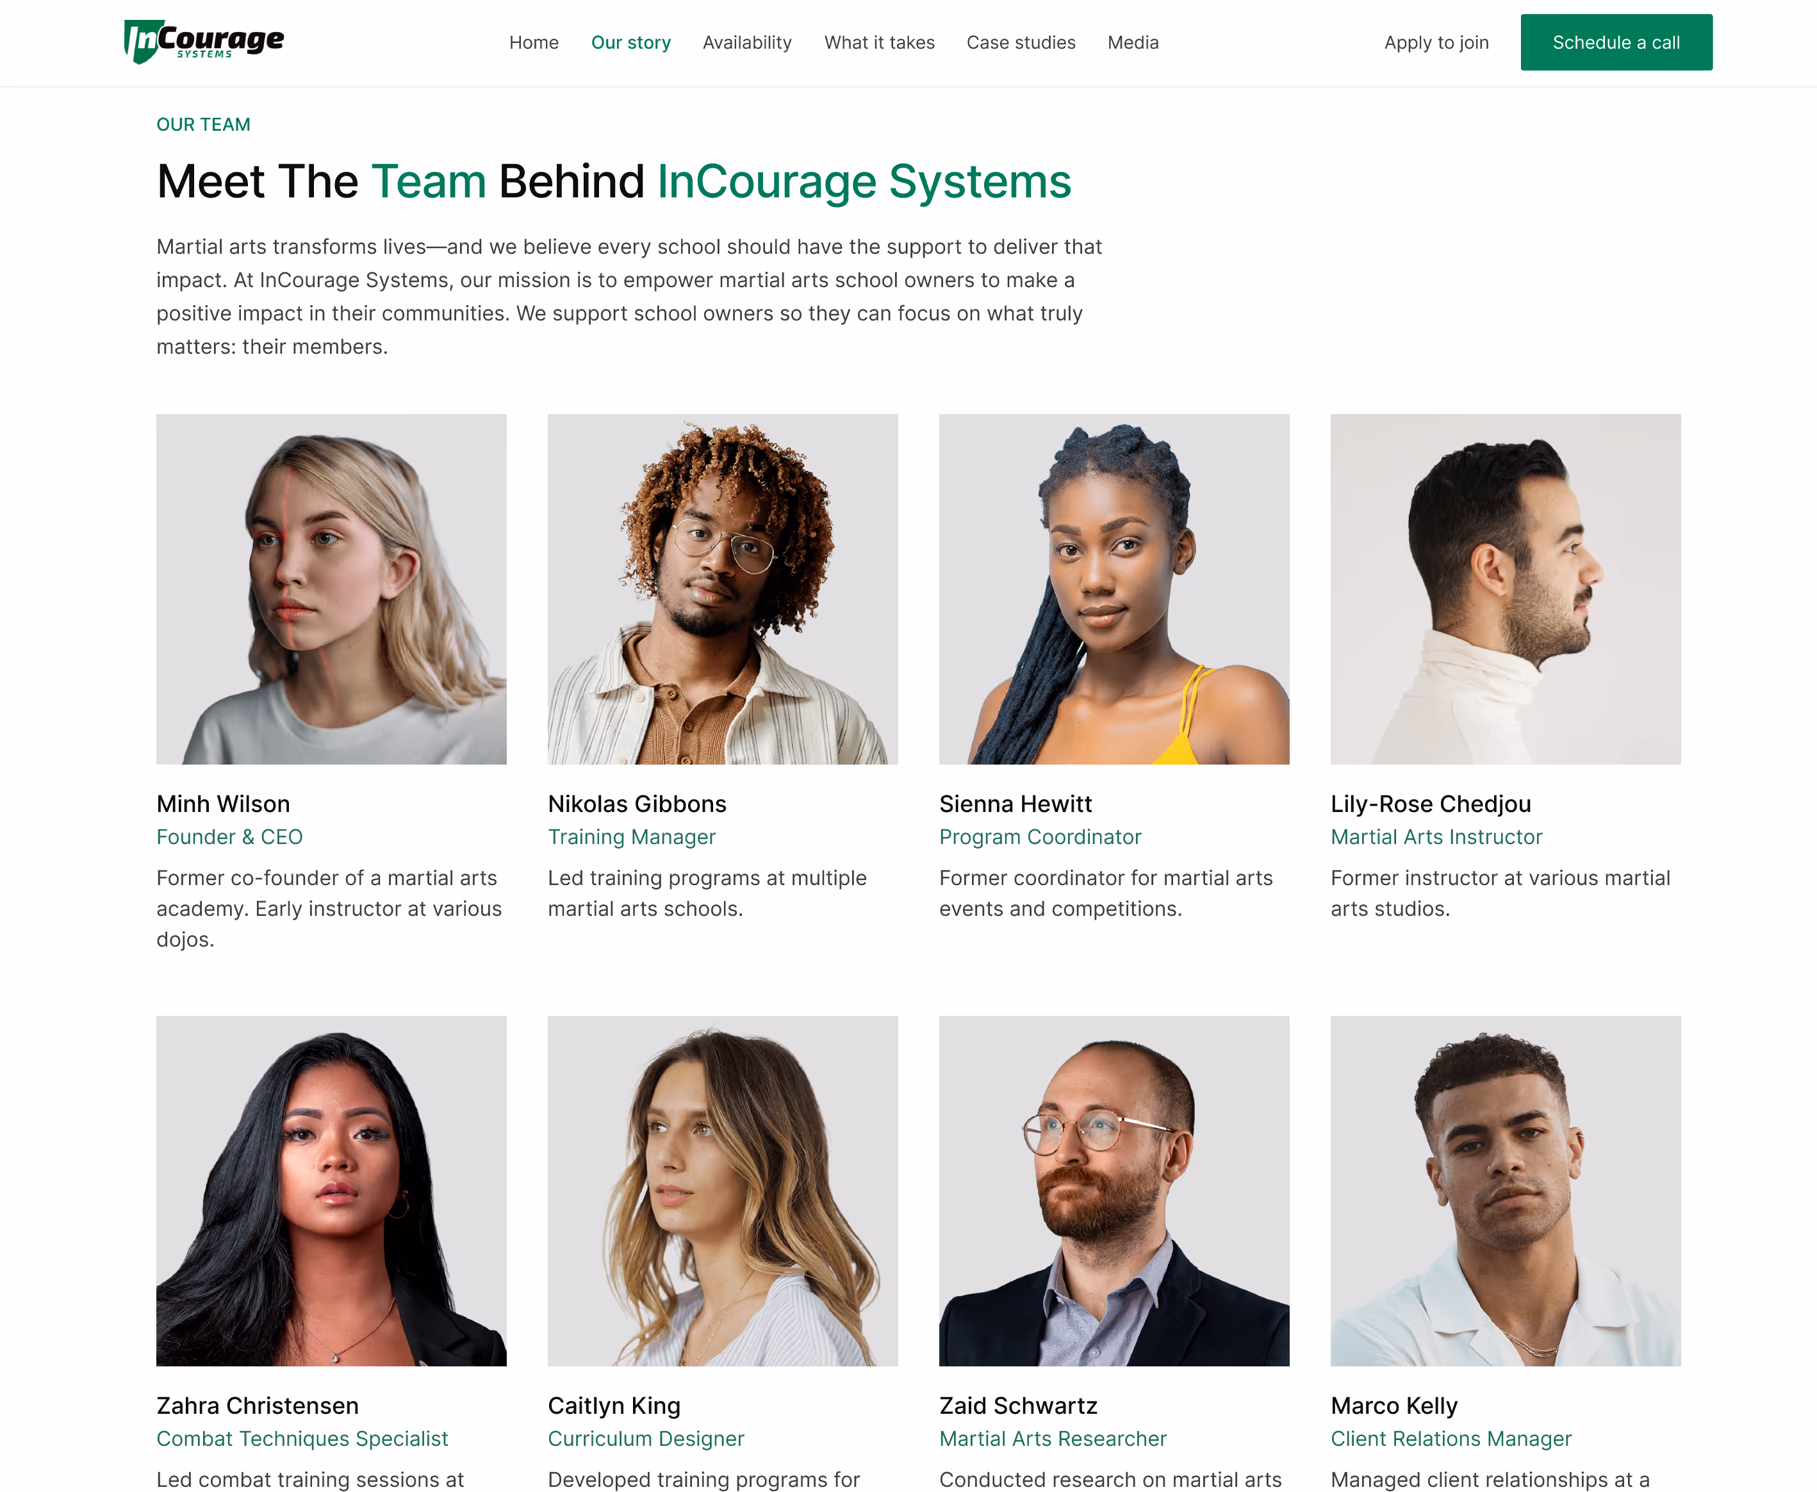Open Marco Kelly's profile photo

(x=1505, y=1190)
